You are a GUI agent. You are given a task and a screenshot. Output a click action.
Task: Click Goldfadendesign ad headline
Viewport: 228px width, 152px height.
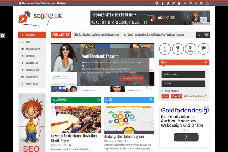pos(185,111)
